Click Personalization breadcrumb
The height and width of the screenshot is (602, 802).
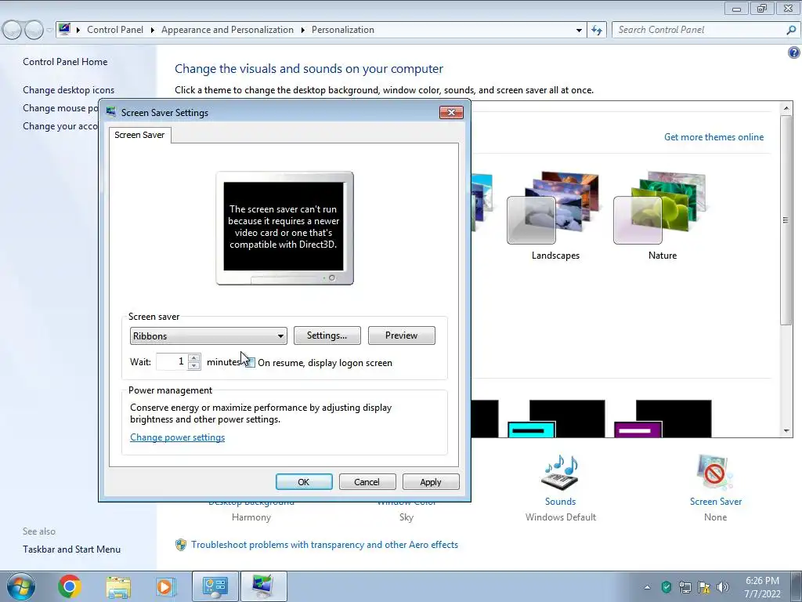343,30
